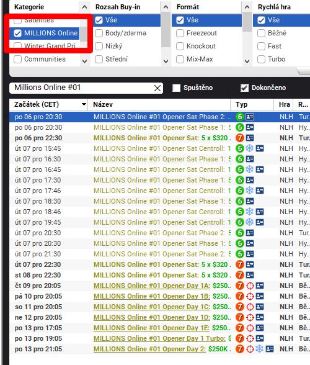This screenshot has height=365, width=310.
Task: Clear the Millions Online #01 search text
Action: 157,88
